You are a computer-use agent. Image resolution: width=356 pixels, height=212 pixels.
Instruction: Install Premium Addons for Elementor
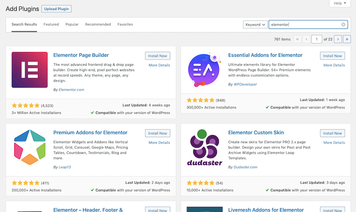point(158,133)
